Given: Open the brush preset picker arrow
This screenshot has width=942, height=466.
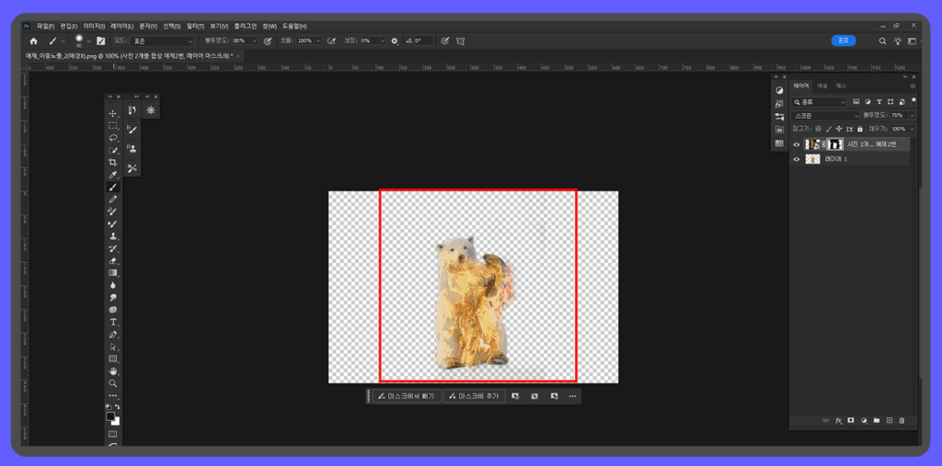Looking at the screenshot, I should [89, 40].
